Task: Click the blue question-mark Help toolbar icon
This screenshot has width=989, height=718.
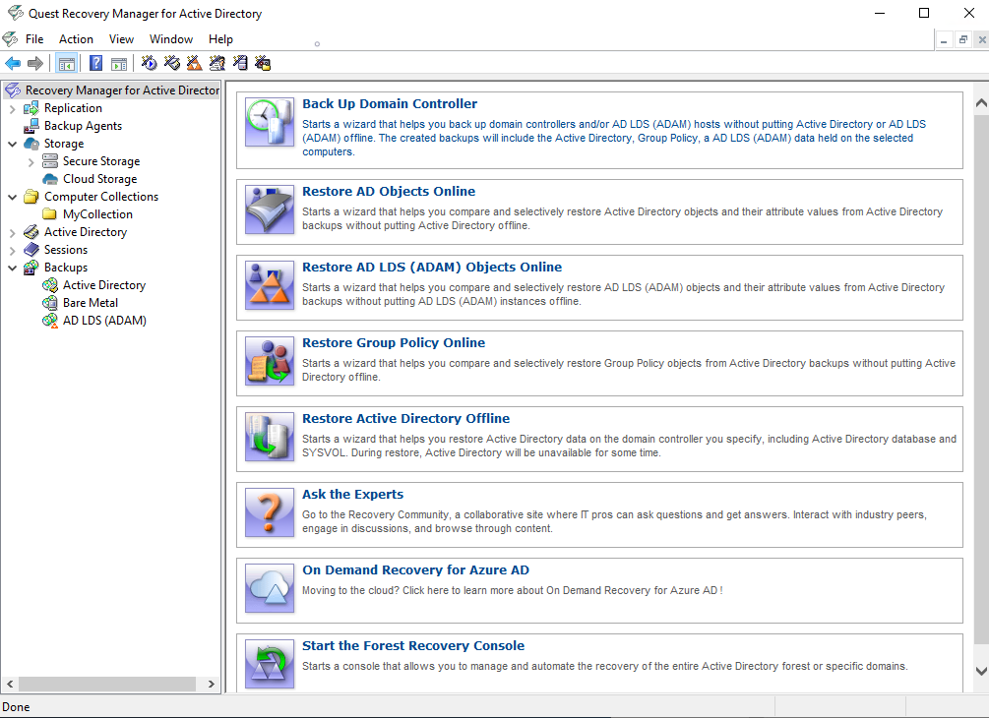Action: coord(95,63)
